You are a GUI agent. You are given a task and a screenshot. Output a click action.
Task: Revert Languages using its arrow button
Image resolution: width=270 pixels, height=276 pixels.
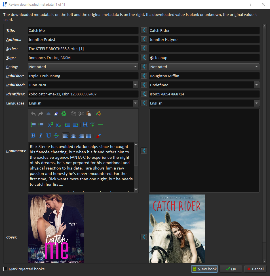(x=144, y=103)
